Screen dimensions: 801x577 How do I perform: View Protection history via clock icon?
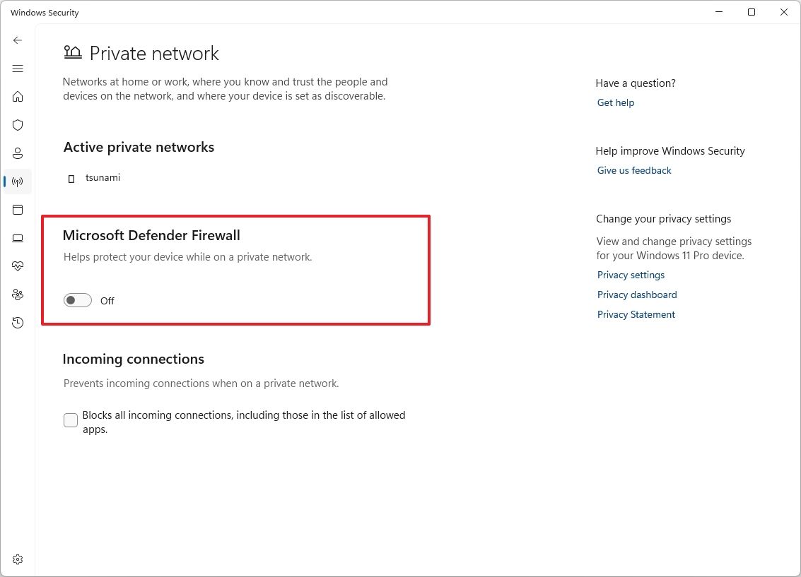18,323
